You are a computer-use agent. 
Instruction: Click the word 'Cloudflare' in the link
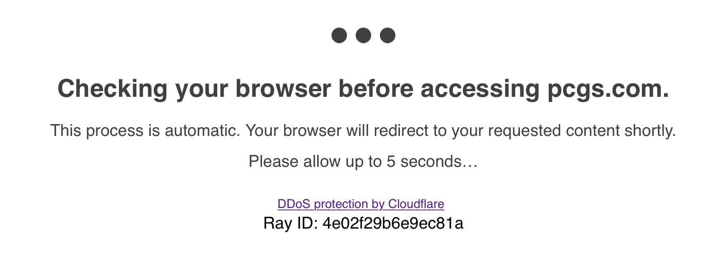pyautogui.click(x=416, y=204)
